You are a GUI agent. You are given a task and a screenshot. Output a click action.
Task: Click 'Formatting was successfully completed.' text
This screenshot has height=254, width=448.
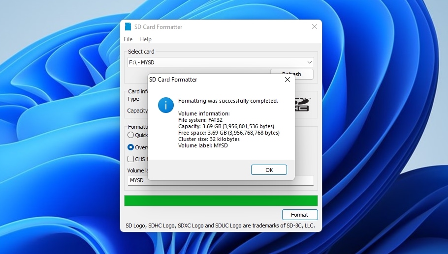pyautogui.click(x=228, y=101)
